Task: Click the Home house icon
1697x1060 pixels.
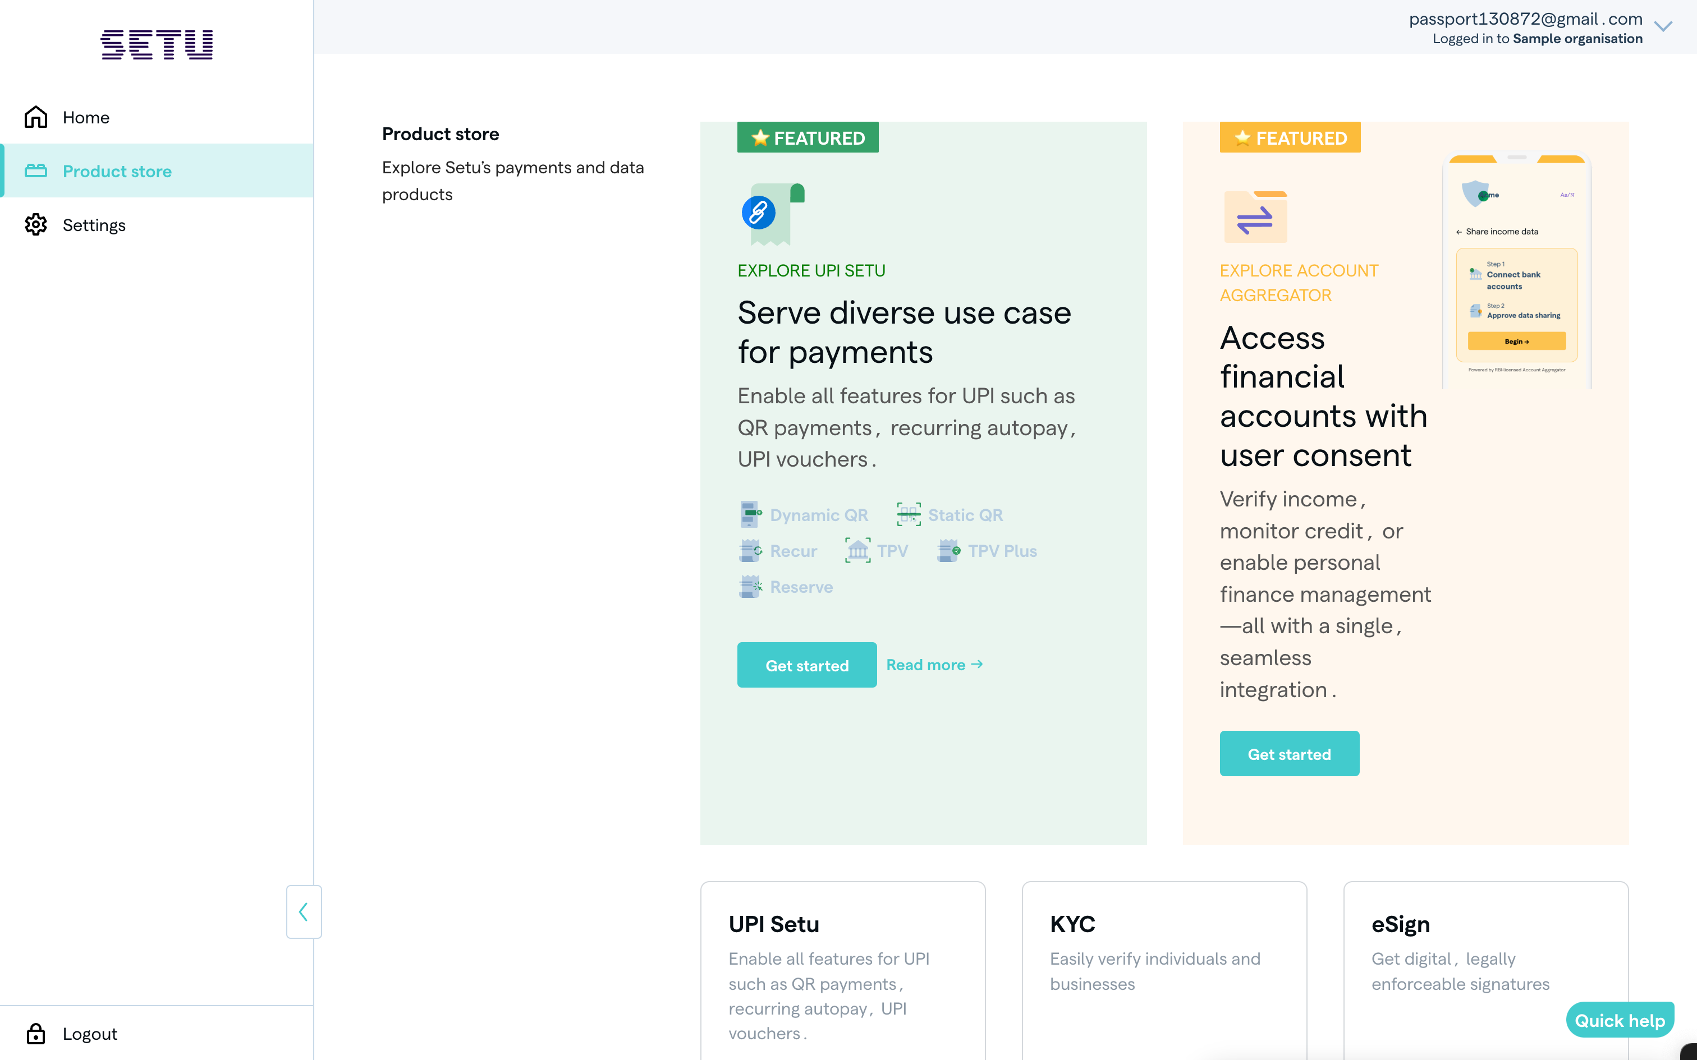Action: point(36,117)
